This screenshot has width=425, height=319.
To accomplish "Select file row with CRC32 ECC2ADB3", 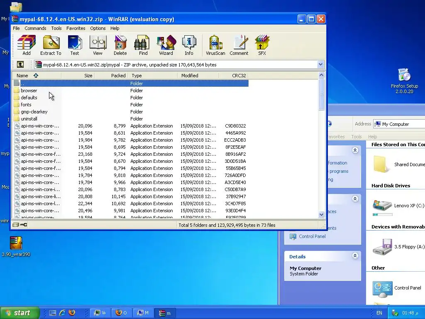I will pos(130,140).
